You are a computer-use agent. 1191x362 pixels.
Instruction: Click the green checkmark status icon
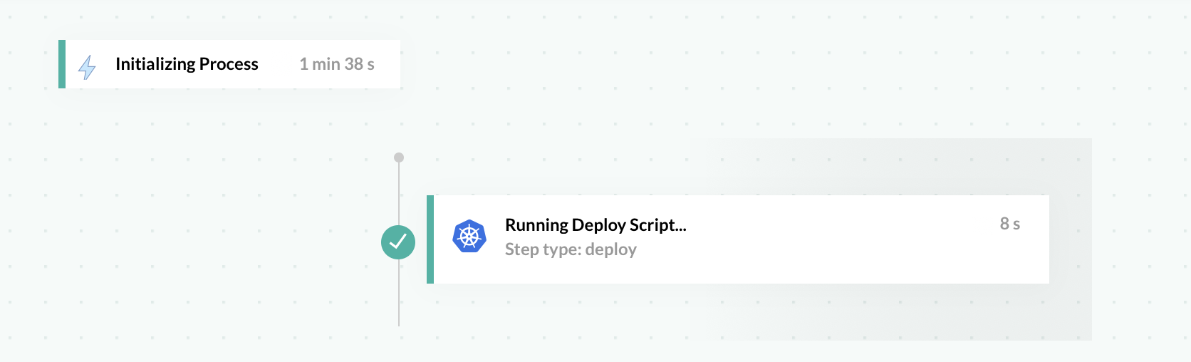point(398,242)
